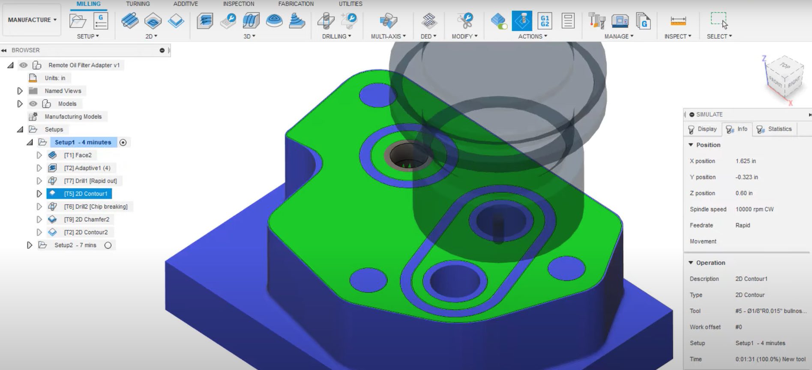
Task: Open the Statistics tab in Simulate panel
Action: pyautogui.click(x=775, y=129)
